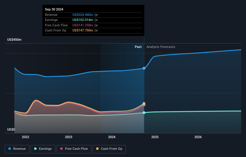Click the Past section label

click(x=138, y=47)
